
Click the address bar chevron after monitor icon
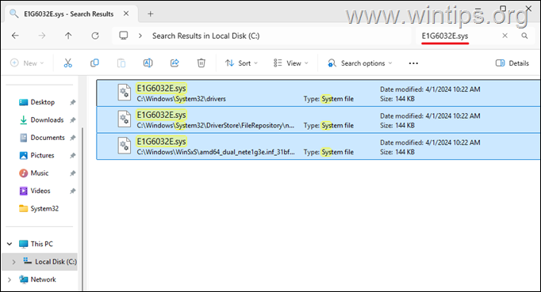pyautogui.click(x=140, y=36)
